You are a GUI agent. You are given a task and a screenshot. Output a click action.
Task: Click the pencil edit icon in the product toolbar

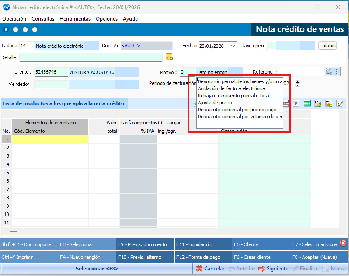click(339, 103)
